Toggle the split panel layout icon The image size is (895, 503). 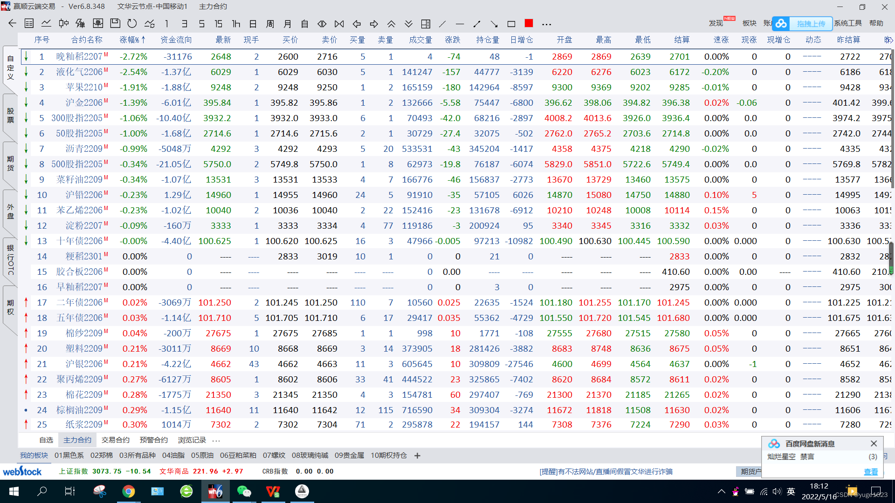click(426, 23)
